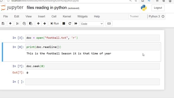Click the kernel idle circle indicator
This screenshot has width=174, height=98.
[163, 16]
